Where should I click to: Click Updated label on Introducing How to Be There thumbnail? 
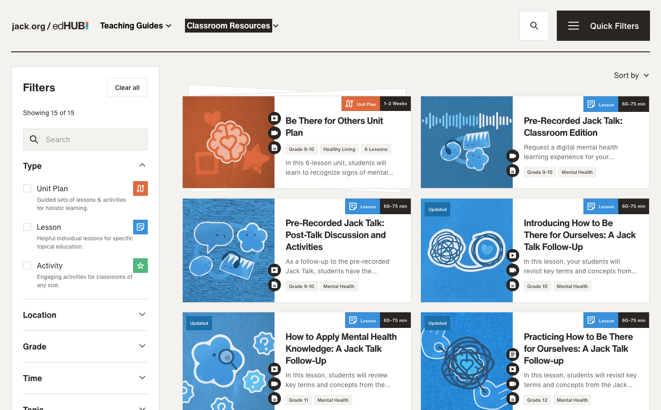437,210
